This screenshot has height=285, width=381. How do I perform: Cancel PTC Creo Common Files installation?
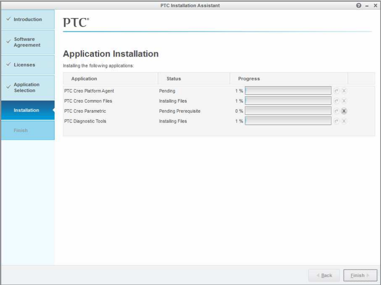click(344, 101)
